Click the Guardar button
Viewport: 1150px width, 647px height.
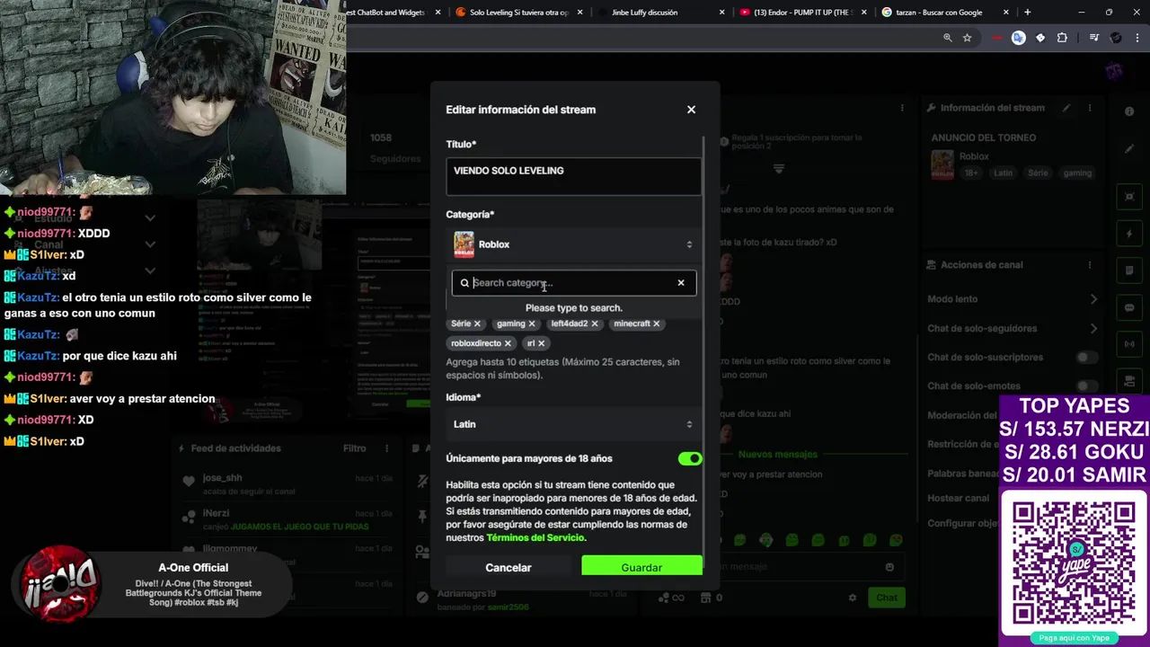point(641,568)
